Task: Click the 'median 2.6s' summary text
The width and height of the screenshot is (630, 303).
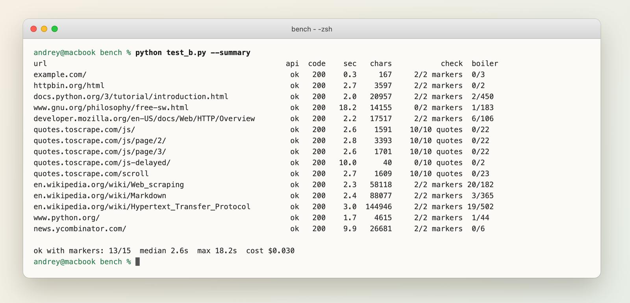Action: [x=164, y=251]
